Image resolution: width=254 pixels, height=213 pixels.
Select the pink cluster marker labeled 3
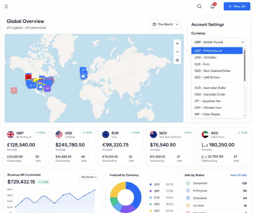point(14,90)
